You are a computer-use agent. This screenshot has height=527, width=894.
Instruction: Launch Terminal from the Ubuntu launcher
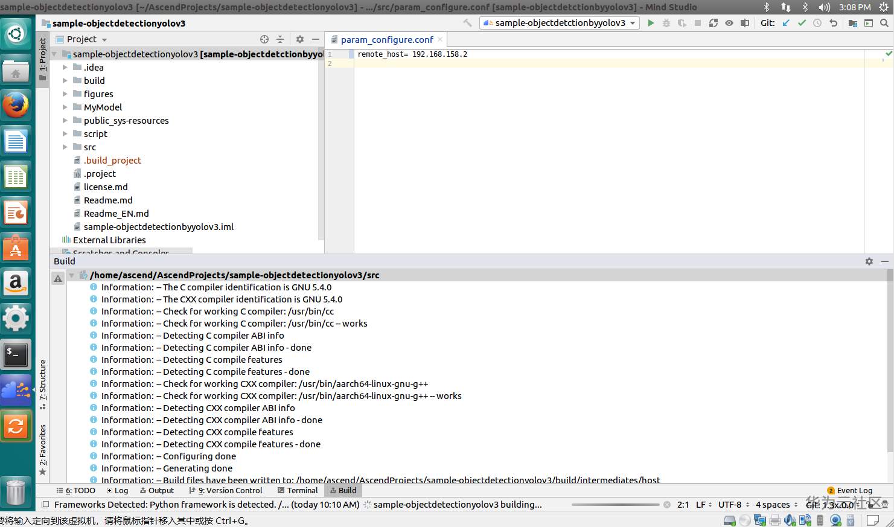coord(16,356)
